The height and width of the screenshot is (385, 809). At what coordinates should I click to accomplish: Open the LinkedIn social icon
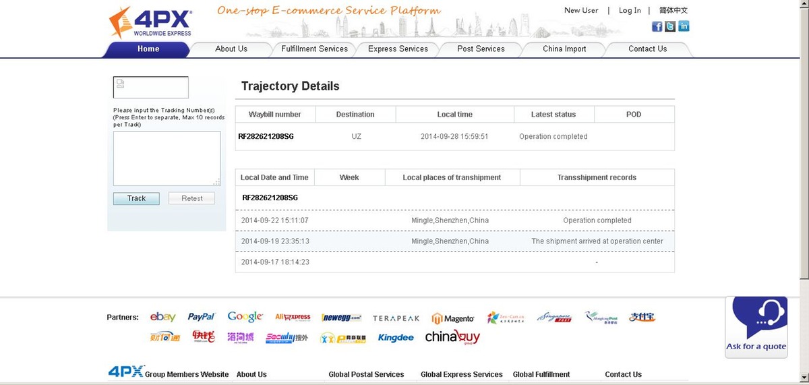684,26
